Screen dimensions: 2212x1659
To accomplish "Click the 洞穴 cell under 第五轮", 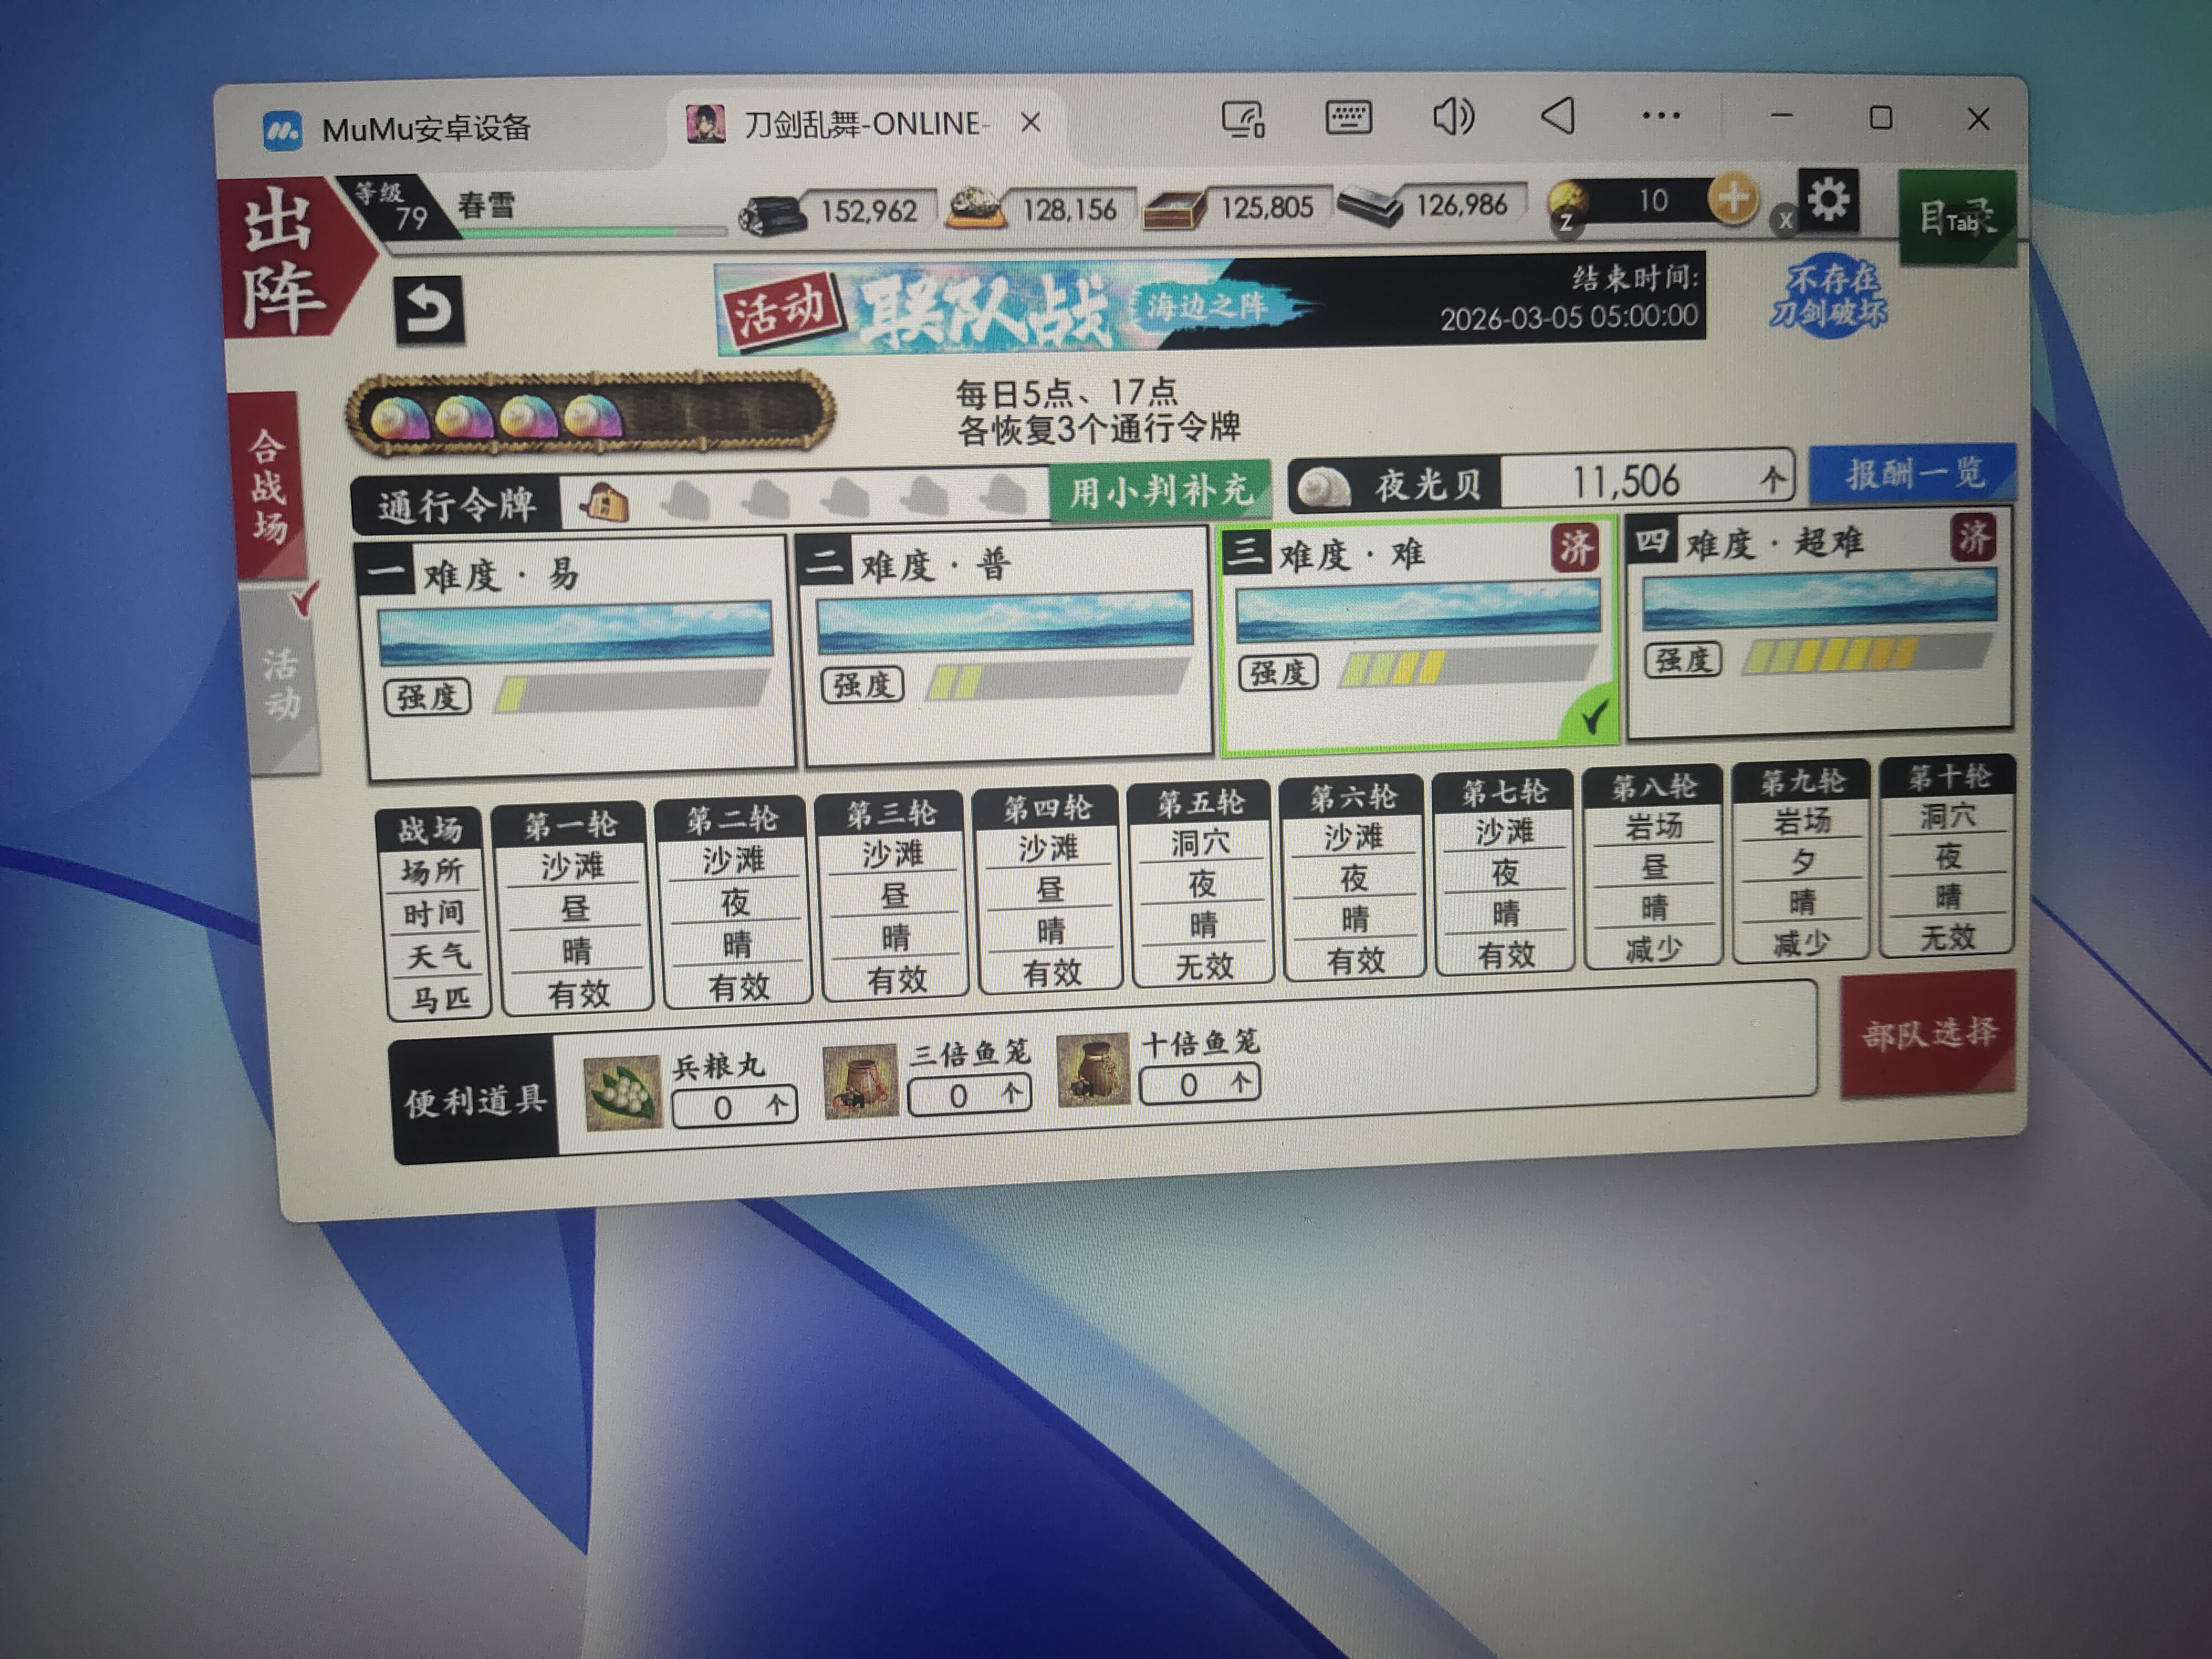I will 1201,843.
